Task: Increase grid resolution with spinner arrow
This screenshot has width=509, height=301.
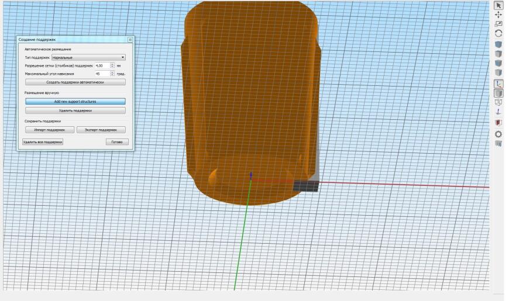Action: tap(112, 64)
